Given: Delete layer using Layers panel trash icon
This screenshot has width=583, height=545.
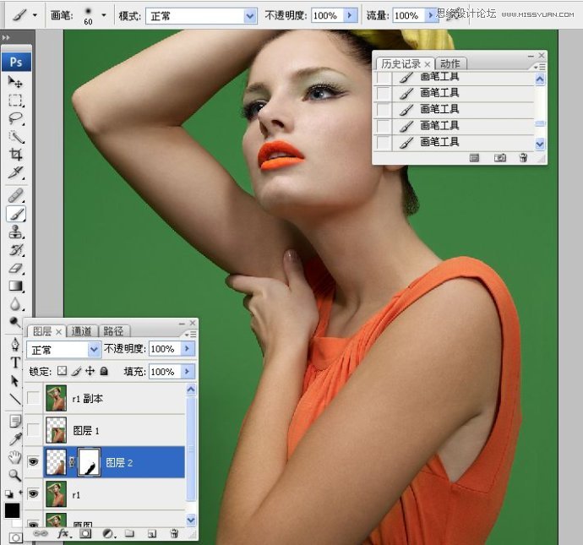Looking at the screenshot, I should pos(173,534).
